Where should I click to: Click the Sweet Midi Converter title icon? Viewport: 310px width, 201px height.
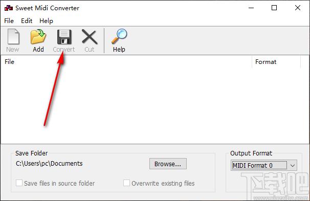tap(9, 8)
